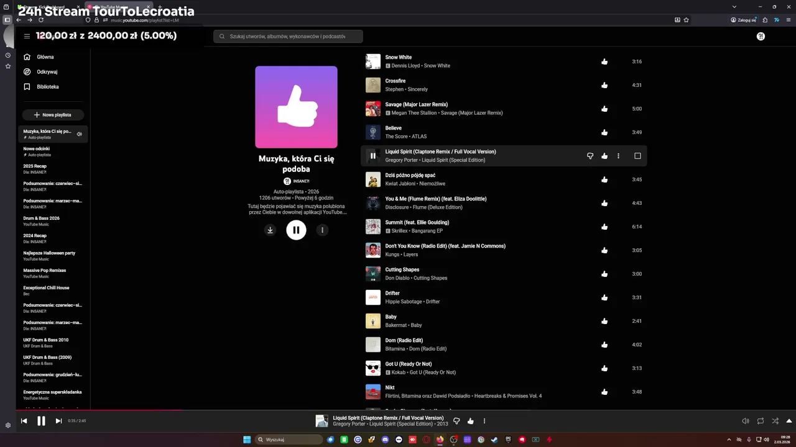The image size is (796, 447).
Task: Open more options for the Liquid Spirit row
Action: coord(618,156)
